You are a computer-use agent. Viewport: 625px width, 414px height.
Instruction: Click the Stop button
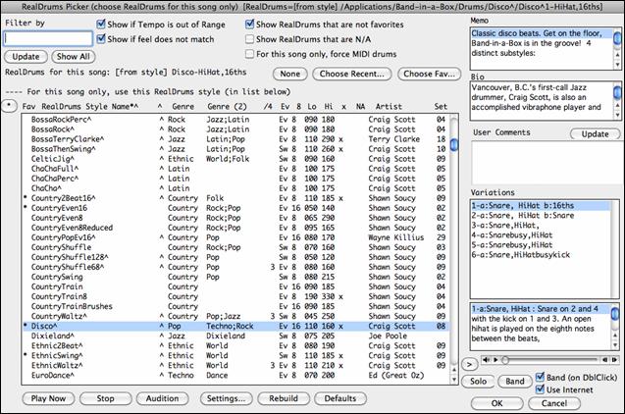105,398
